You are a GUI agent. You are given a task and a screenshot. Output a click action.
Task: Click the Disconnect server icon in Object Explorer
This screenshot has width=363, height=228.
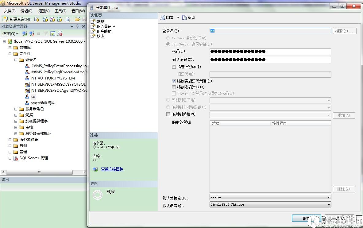pos(32,33)
